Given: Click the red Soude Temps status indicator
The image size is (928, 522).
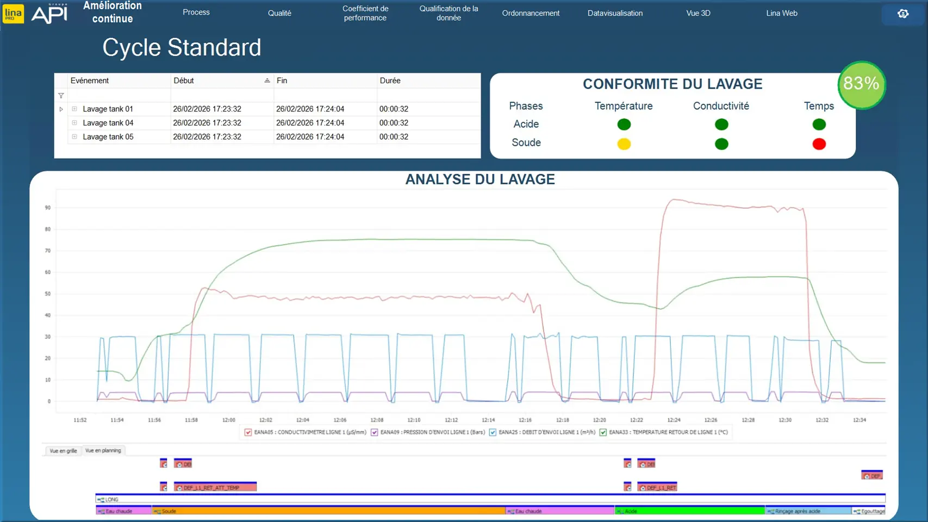Looking at the screenshot, I should 819,144.
